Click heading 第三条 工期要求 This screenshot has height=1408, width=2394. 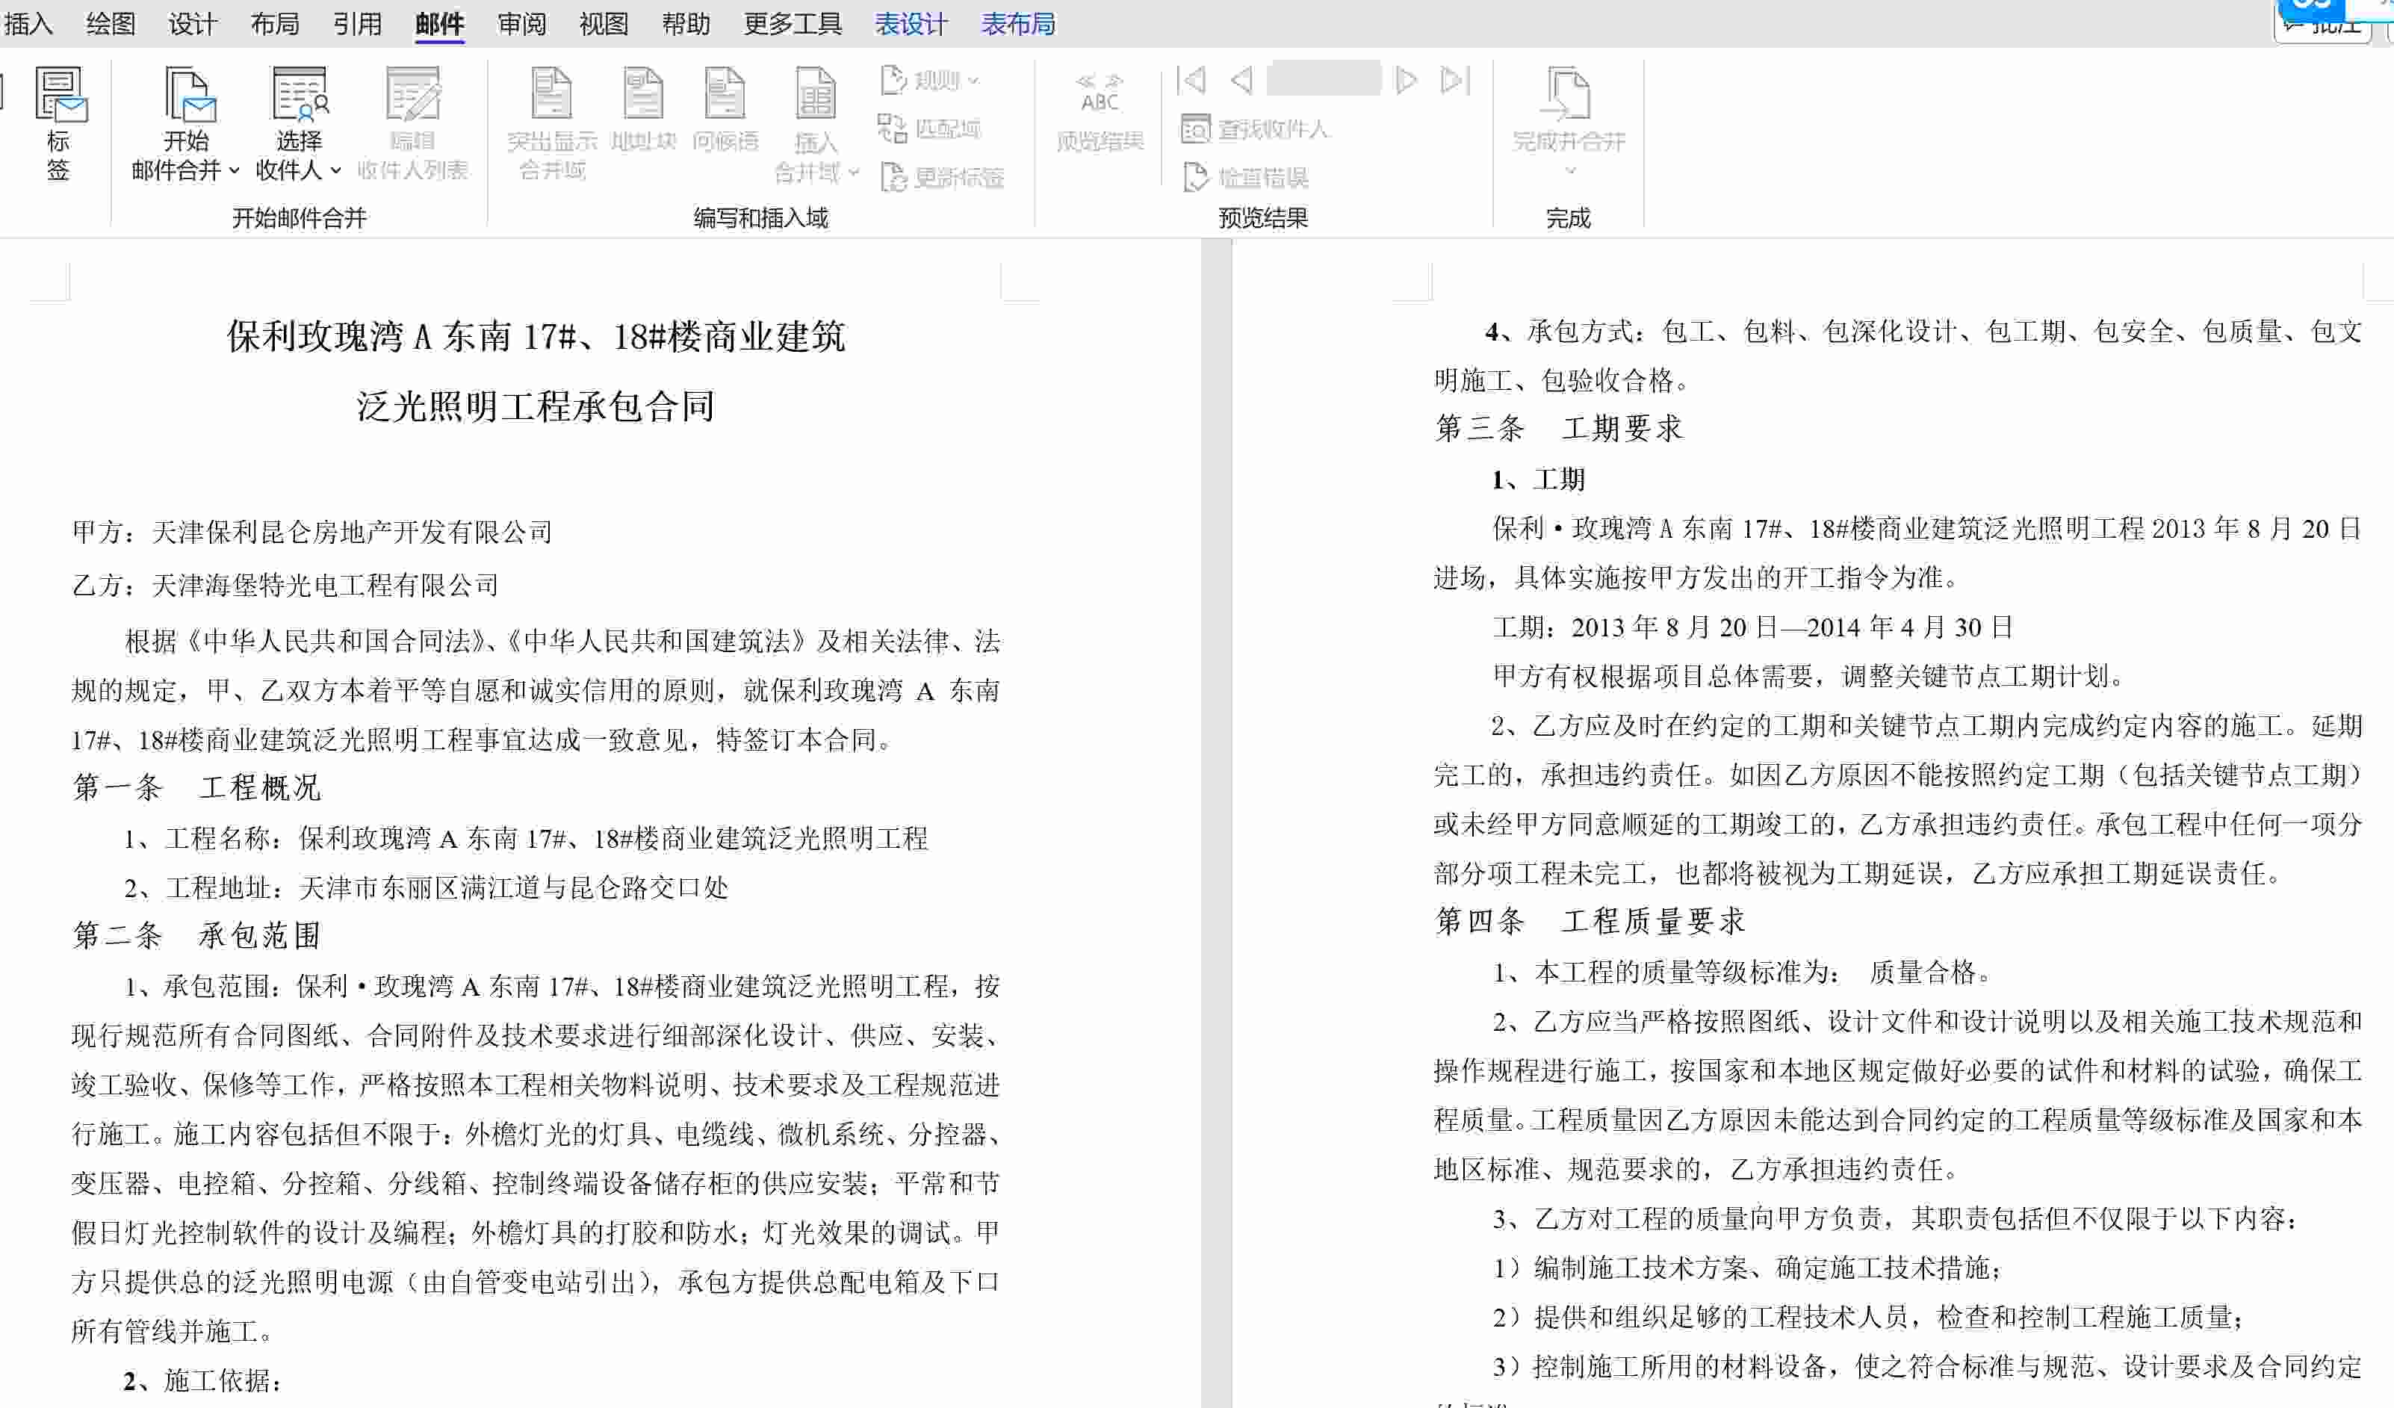[1558, 429]
